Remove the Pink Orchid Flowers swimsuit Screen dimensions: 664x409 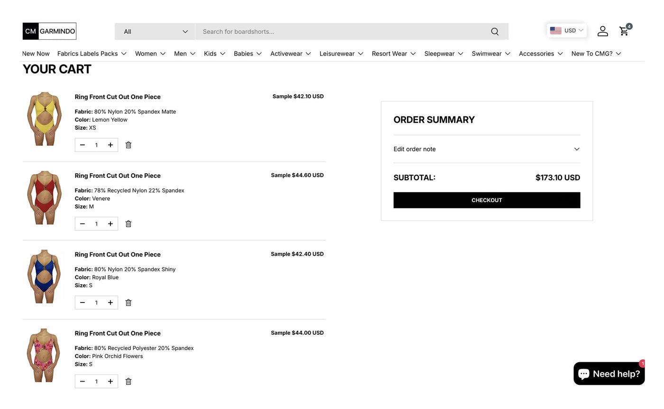[x=128, y=382]
